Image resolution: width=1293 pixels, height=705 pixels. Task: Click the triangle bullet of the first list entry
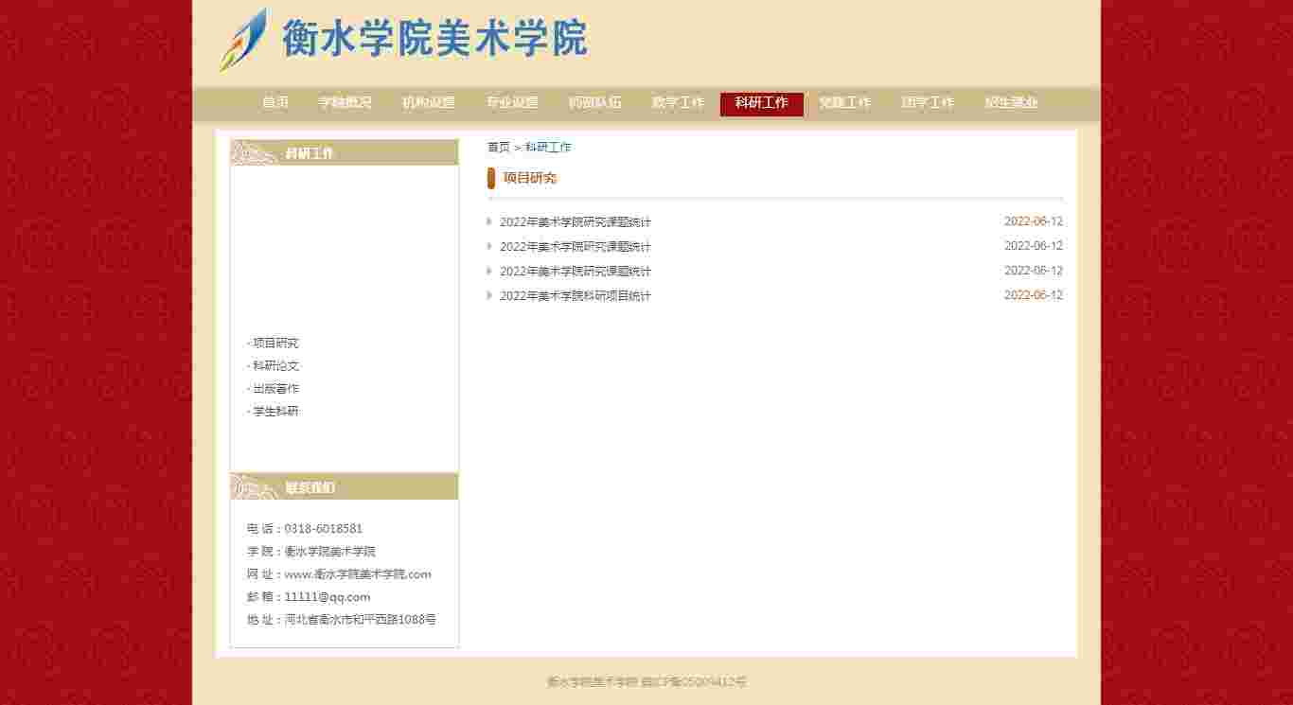point(489,221)
